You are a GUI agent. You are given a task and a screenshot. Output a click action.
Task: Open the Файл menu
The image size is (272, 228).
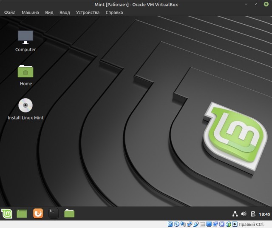pos(10,12)
